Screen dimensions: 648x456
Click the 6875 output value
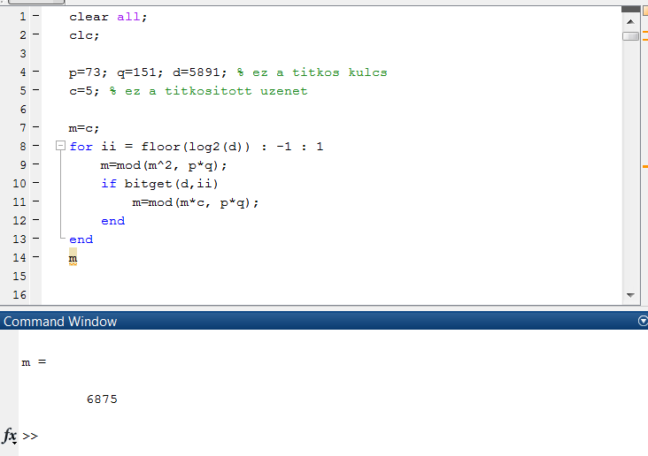102,399
